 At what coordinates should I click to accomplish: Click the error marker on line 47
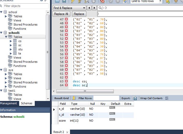click(66, 19)
